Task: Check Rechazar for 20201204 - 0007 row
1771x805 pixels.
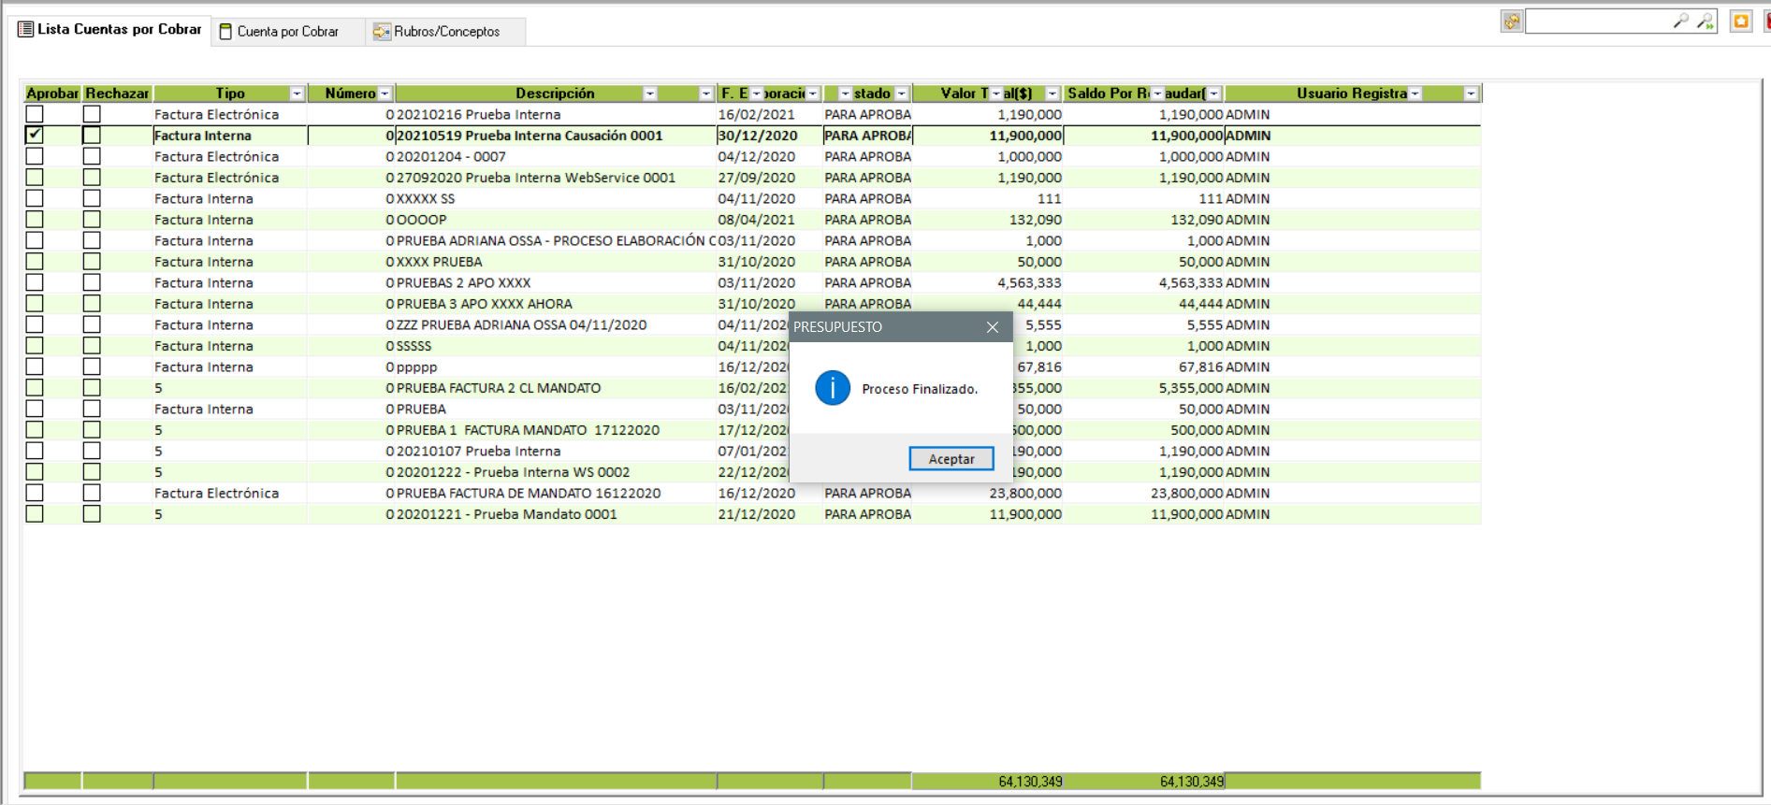Action: 92,157
